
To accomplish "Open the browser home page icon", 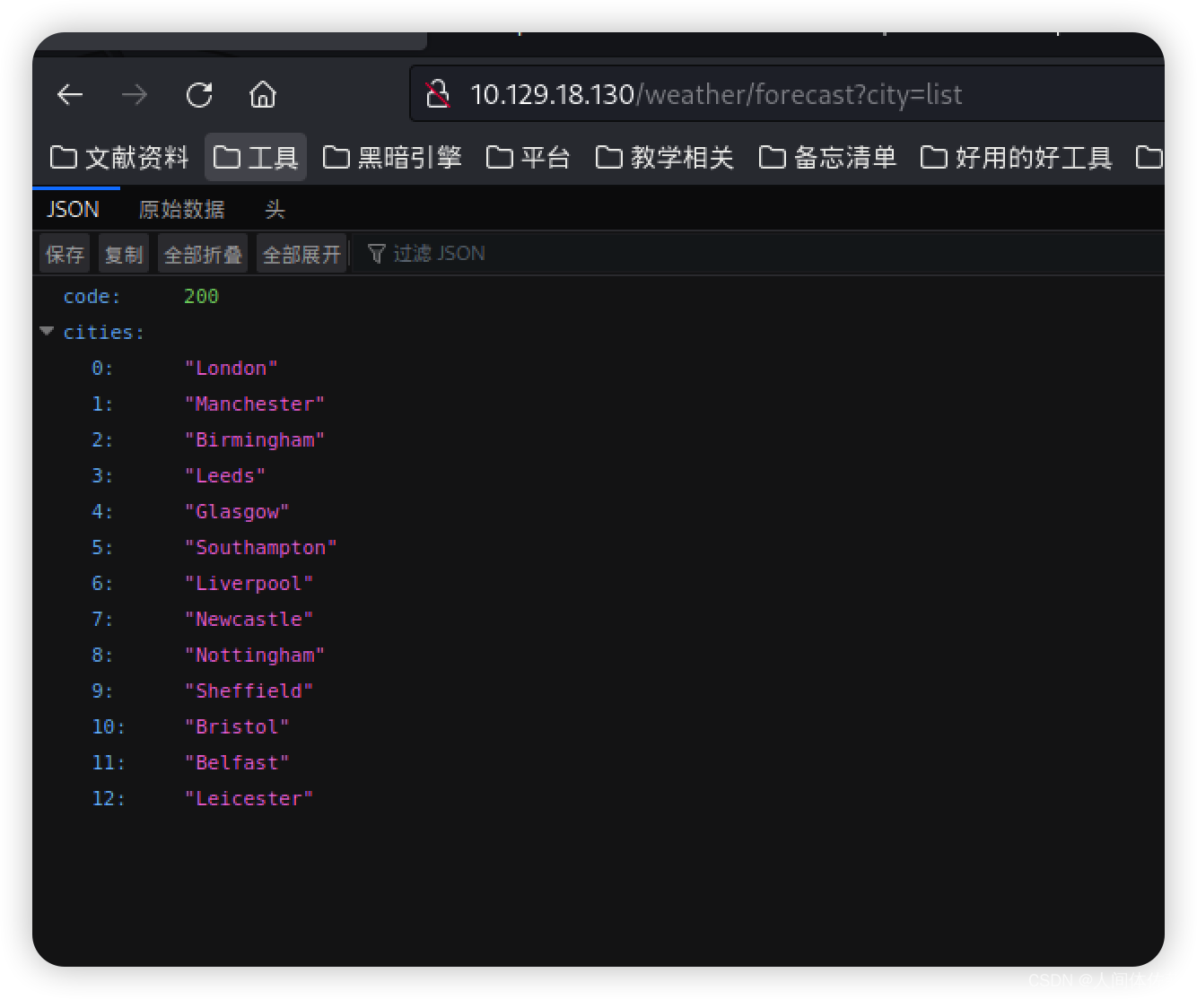I will tap(263, 94).
